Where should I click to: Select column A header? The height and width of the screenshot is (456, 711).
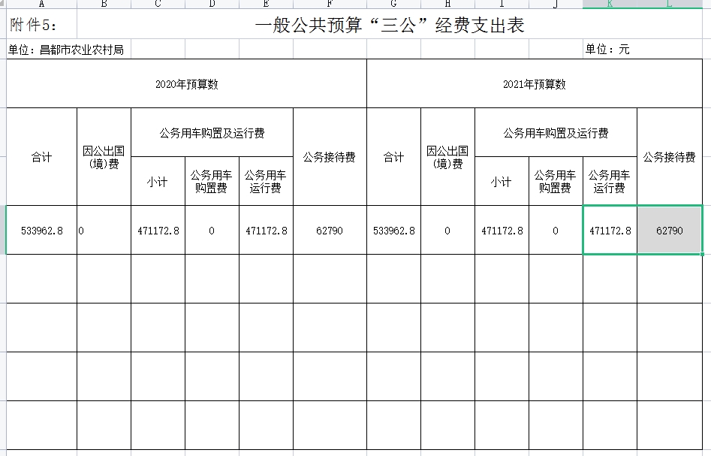pyautogui.click(x=41, y=4)
